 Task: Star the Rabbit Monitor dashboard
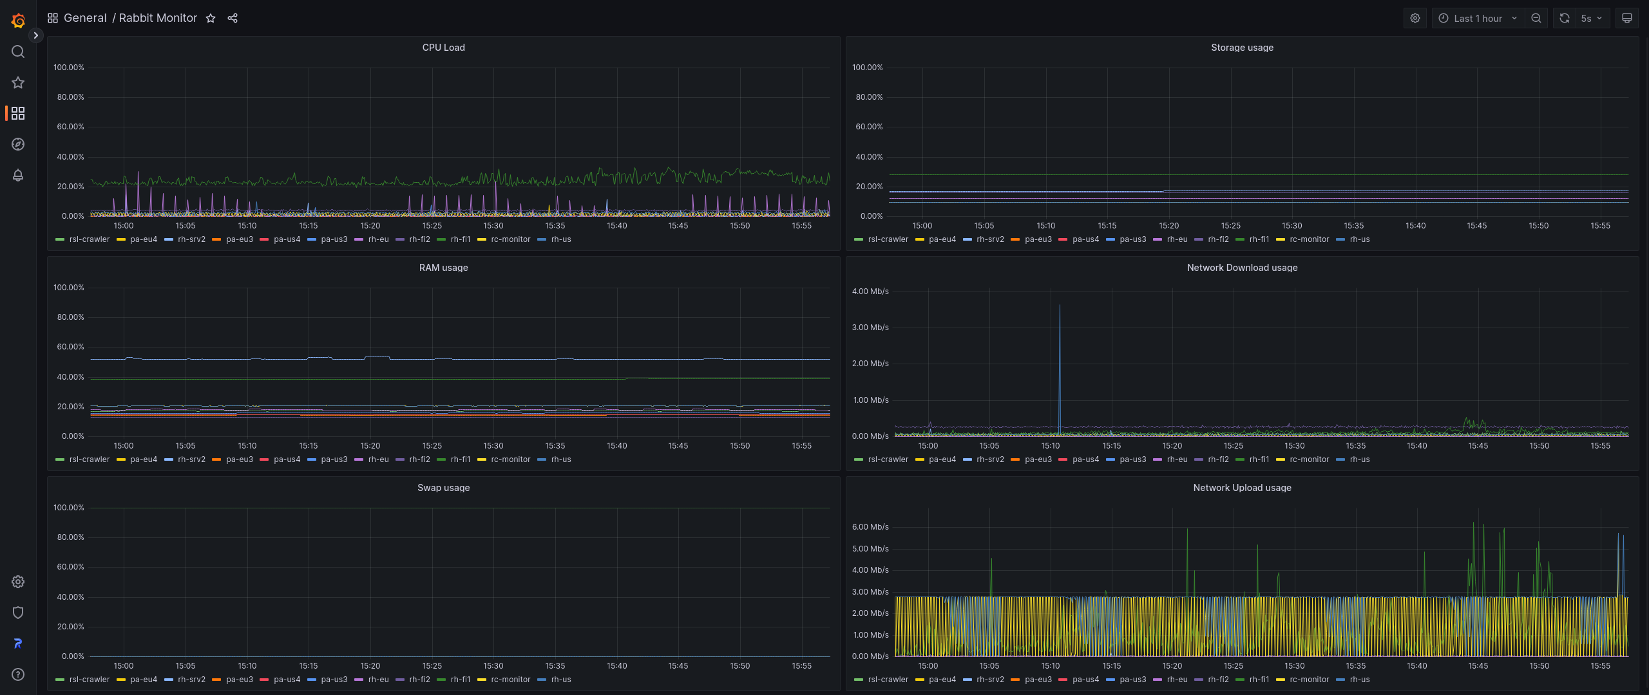tap(211, 18)
